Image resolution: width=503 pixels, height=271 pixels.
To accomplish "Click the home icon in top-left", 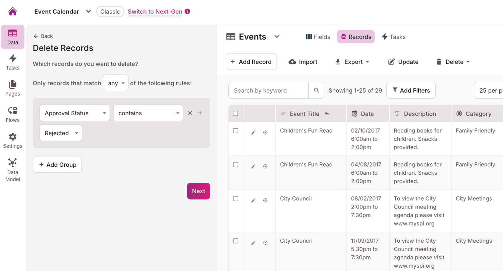I will pos(13,11).
